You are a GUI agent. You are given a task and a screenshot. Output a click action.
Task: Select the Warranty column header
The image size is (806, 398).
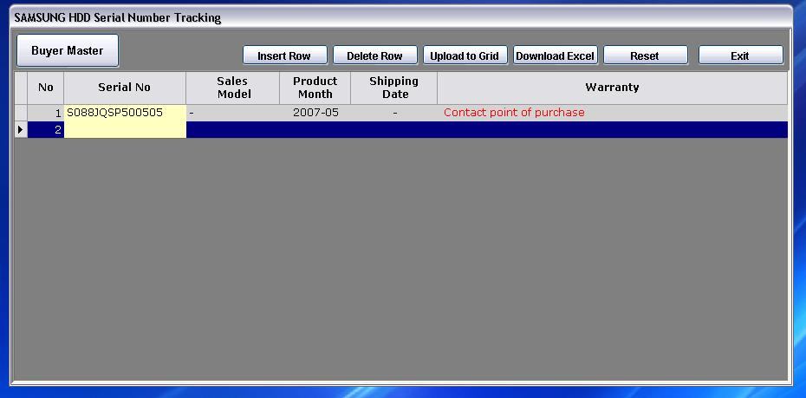tap(612, 88)
